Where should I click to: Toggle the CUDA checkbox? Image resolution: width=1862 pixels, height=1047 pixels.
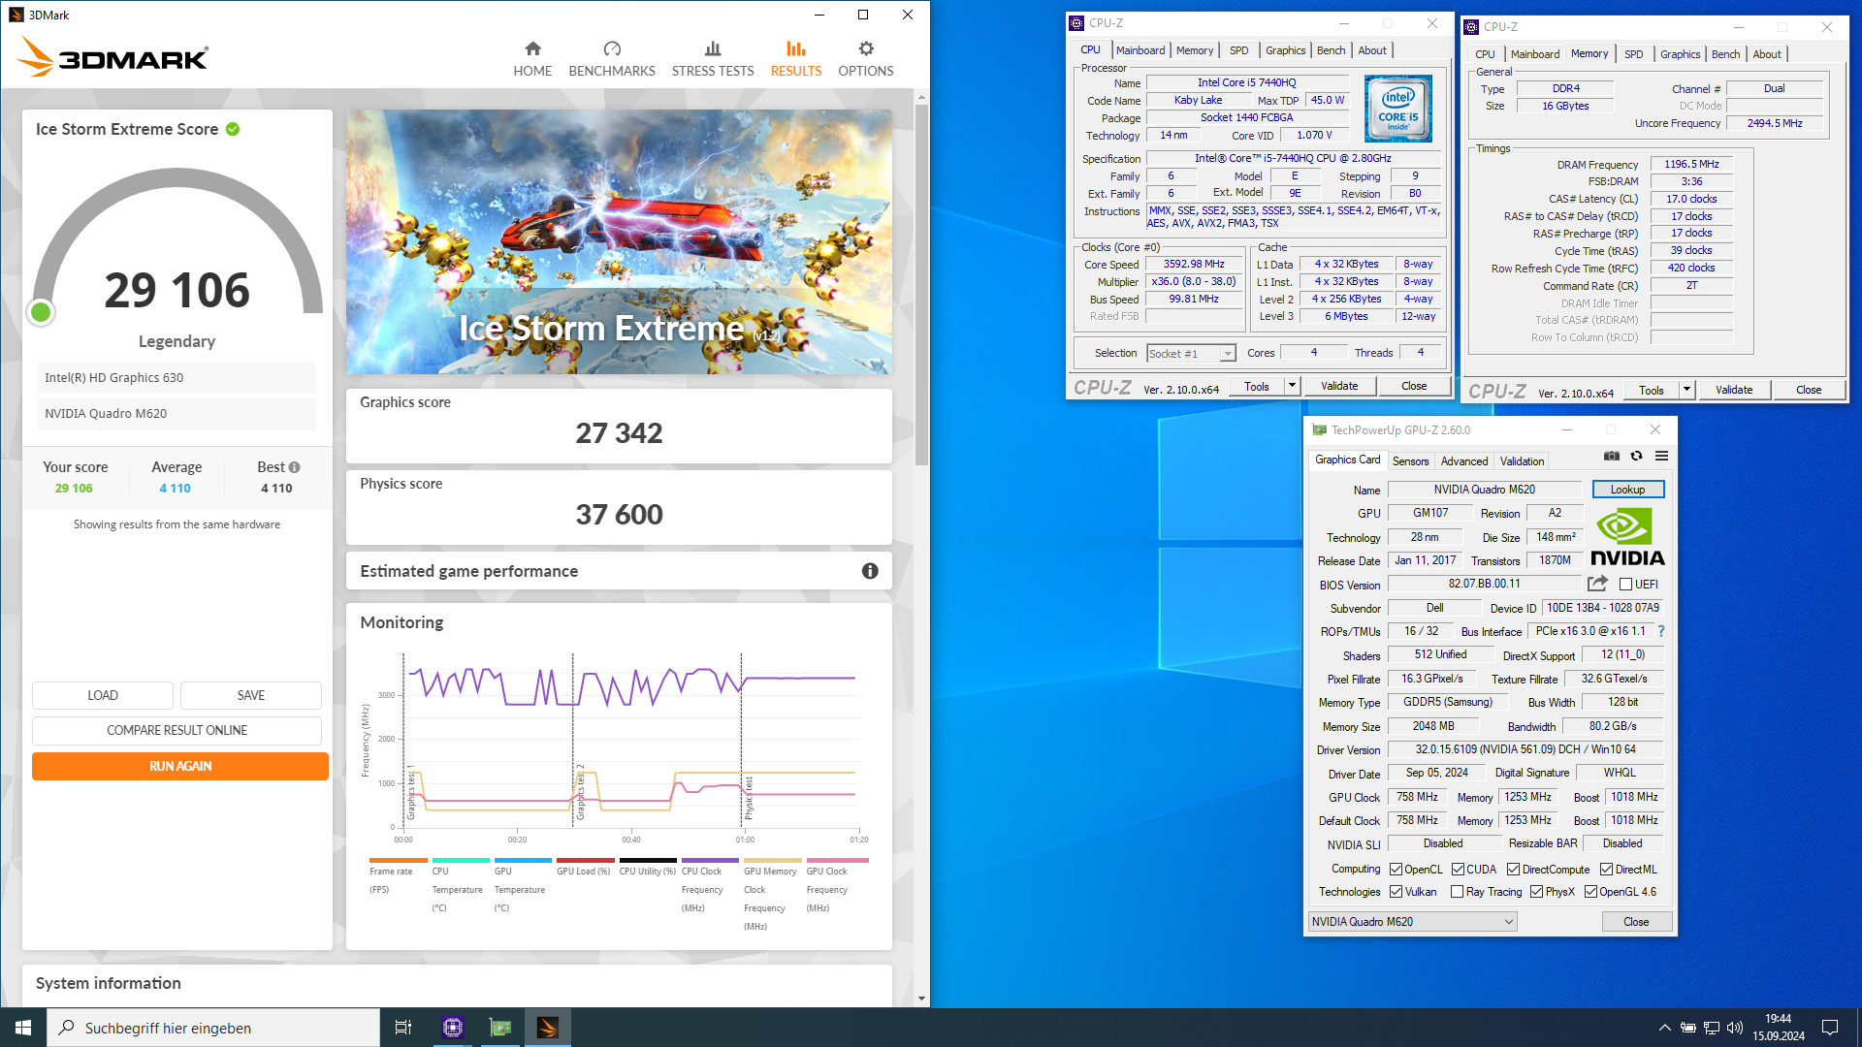pos(1459,870)
